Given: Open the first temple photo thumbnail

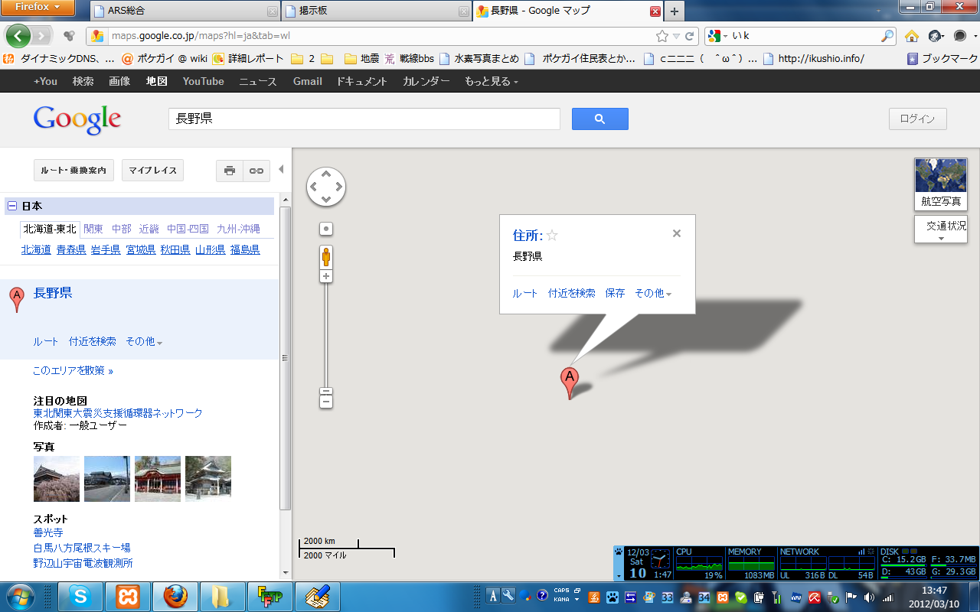Looking at the screenshot, I should pos(57,479).
